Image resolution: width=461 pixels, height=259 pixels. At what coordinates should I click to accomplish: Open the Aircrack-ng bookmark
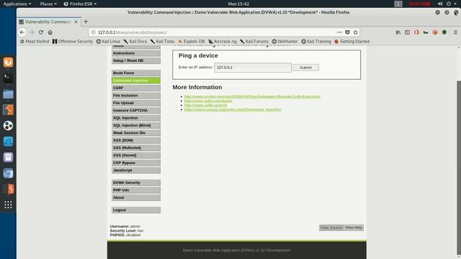(223, 42)
